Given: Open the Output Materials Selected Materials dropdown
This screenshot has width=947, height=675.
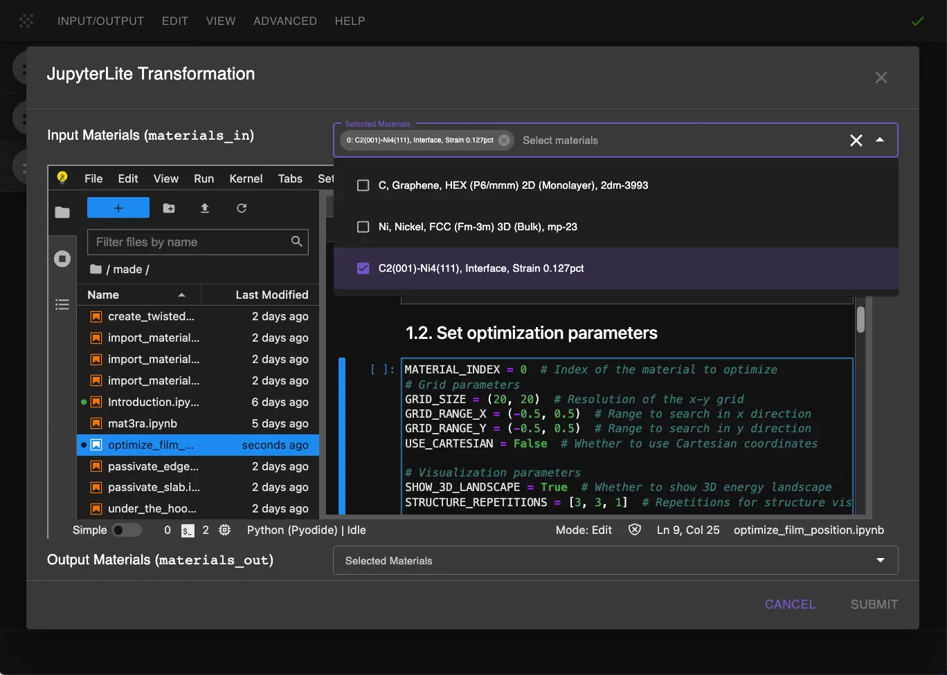Looking at the screenshot, I should tap(880, 560).
